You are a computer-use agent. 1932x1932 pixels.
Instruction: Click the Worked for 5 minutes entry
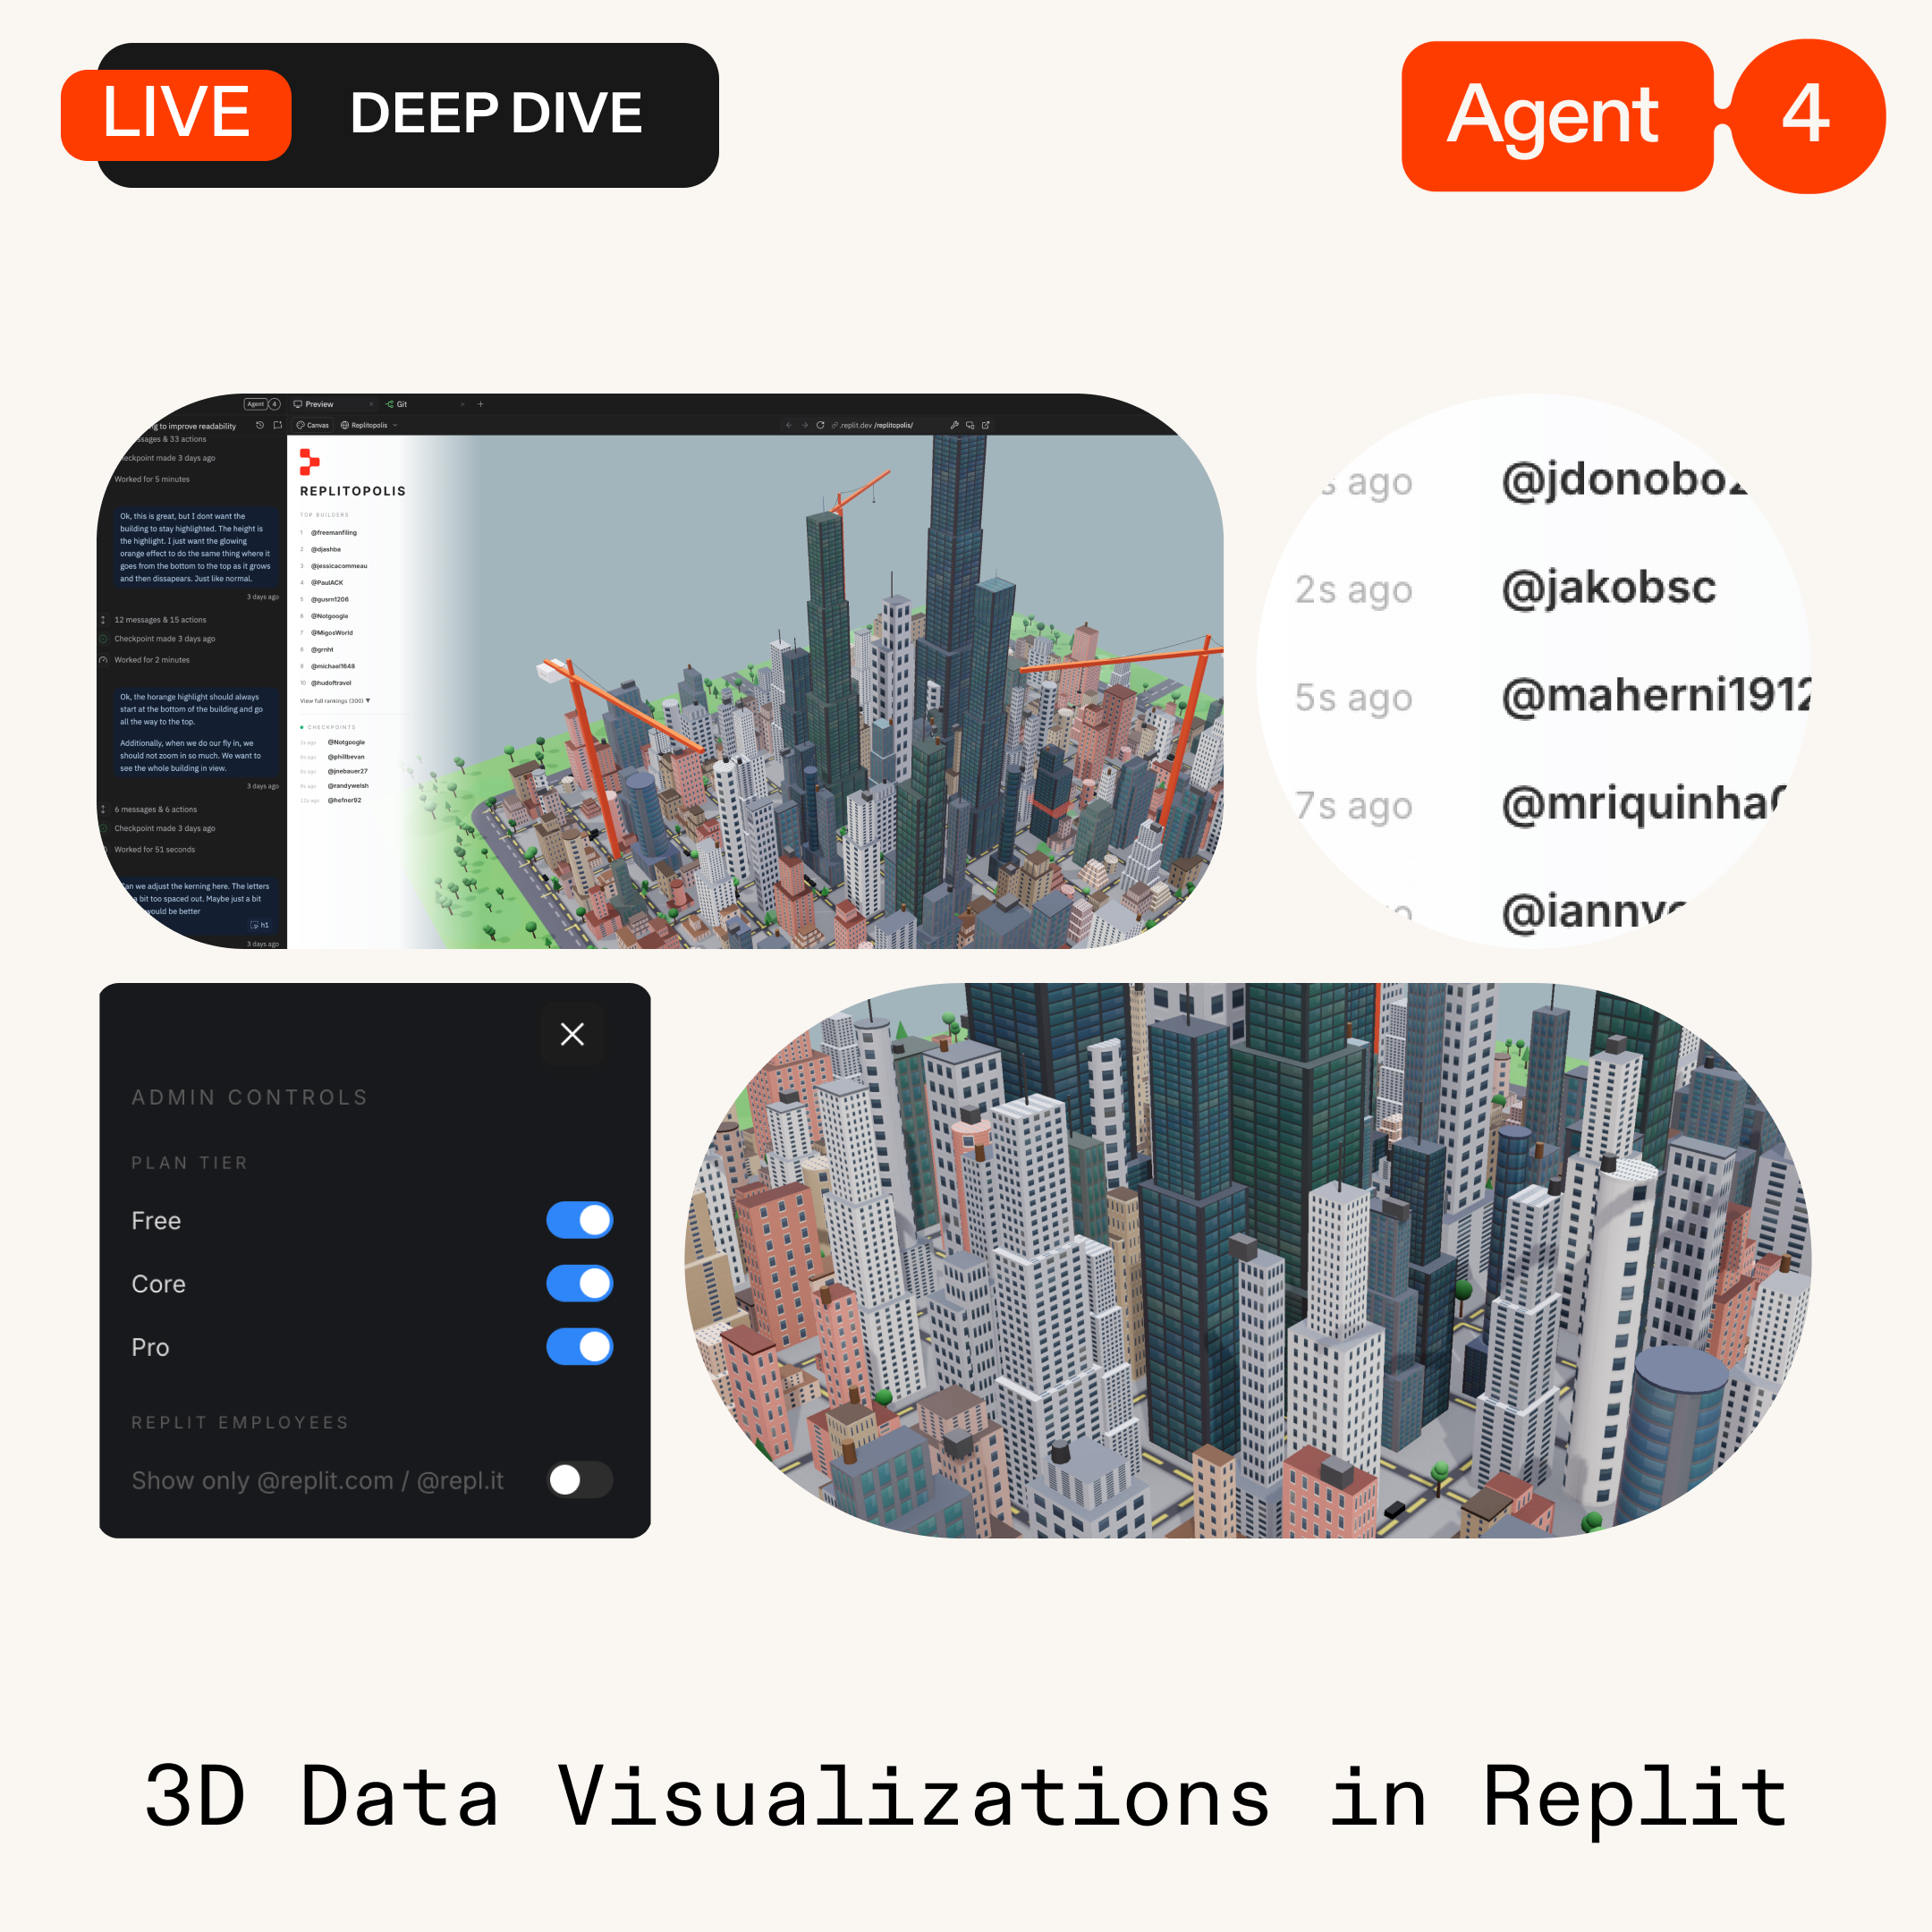coord(152,480)
